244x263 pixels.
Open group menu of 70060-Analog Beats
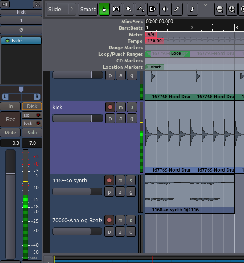coord(131,232)
